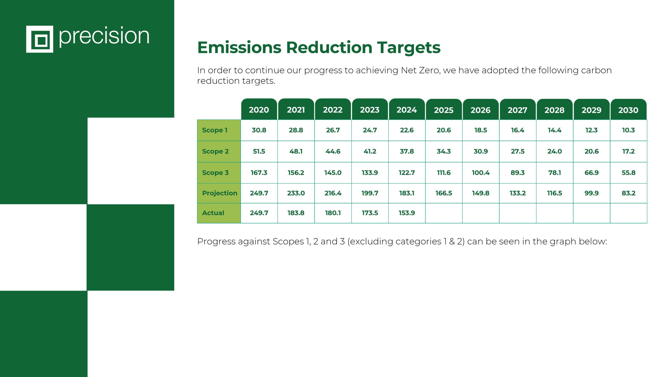Click Scope 1 value 28.8
671x377 pixels.
click(x=296, y=130)
